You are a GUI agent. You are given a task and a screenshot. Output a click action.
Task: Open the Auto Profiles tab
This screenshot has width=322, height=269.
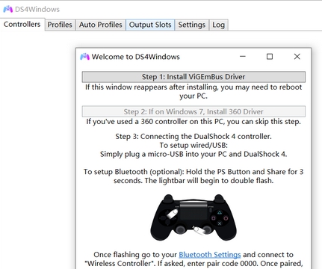coord(101,25)
